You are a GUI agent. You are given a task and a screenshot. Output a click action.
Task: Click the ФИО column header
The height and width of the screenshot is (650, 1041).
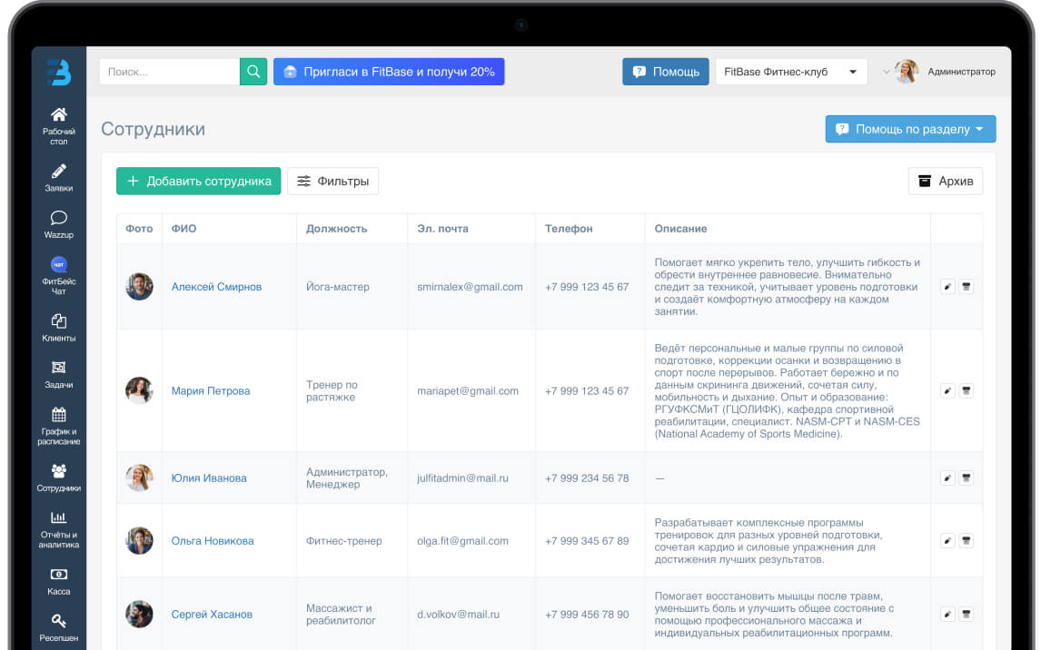(183, 228)
